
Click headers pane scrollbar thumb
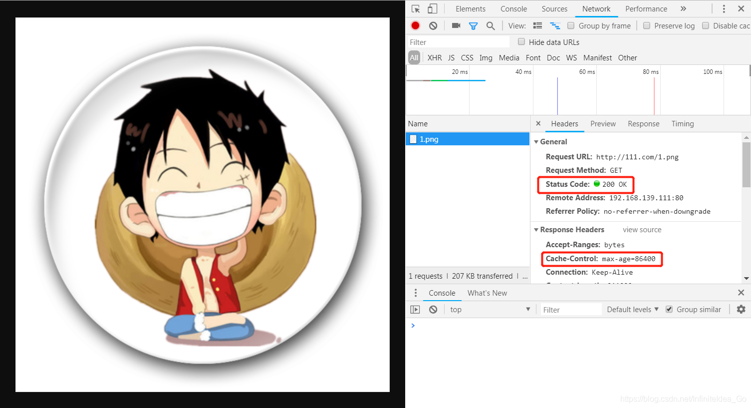747,165
